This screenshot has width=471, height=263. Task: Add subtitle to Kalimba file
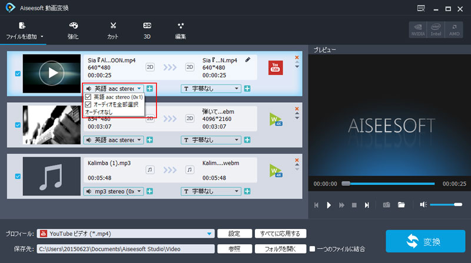click(x=247, y=191)
